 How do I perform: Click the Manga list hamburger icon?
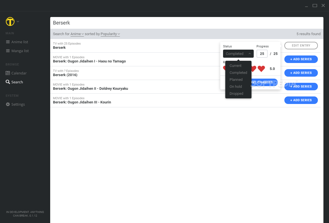pyautogui.click(x=8, y=51)
